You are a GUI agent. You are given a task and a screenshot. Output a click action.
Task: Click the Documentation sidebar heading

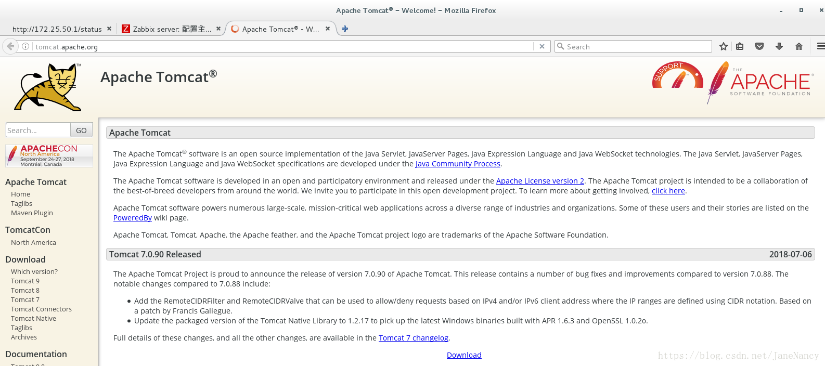coord(36,354)
